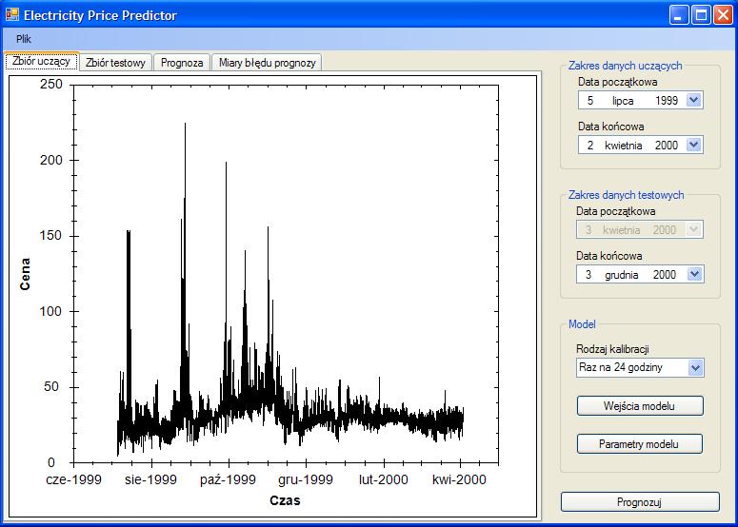The image size is (738, 527).
Task: Open the Miary błędu prognozy tab
Action: pyautogui.click(x=267, y=63)
